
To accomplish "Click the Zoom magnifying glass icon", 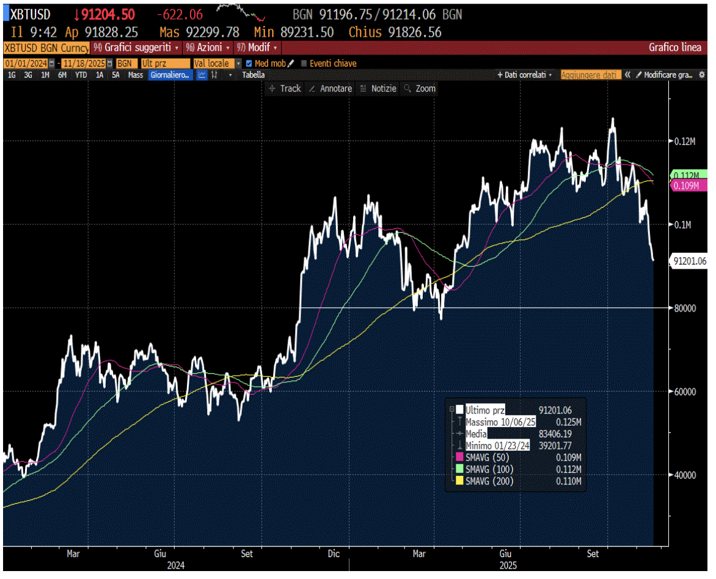I will pyautogui.click(x=407, y=89).
